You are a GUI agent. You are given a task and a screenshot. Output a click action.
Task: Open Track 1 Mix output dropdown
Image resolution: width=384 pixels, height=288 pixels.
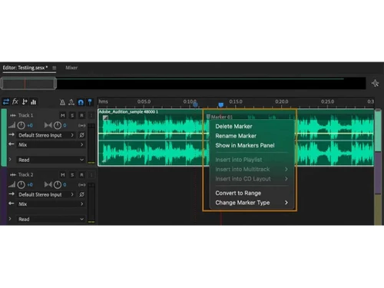(x=51, y=144)
